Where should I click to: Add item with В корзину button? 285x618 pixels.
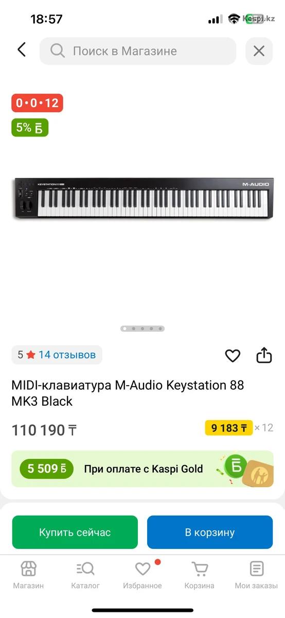pyautogui.click(x=210, y=533)
